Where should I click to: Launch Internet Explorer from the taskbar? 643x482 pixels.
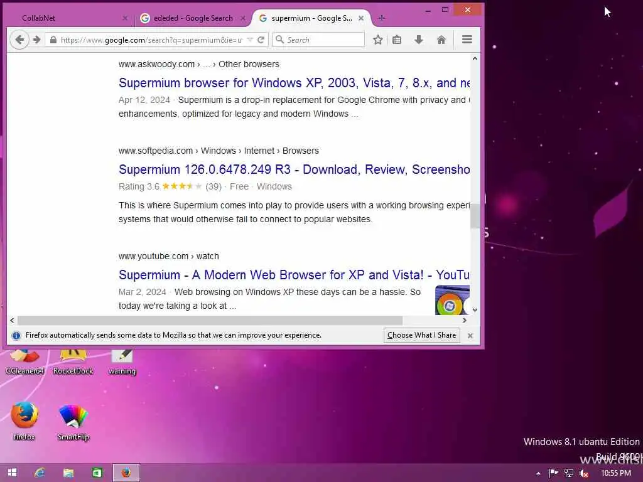(x=40, y=473)
